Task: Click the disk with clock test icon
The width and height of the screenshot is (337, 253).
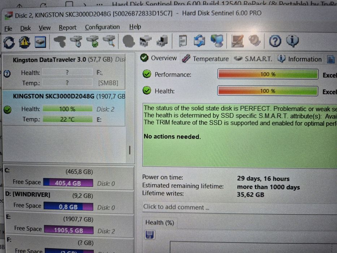Action: pos(76,41)
